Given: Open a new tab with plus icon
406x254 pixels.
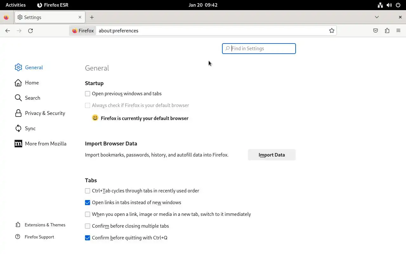Looking at the screenshot, I should click(x=92, y=17).
